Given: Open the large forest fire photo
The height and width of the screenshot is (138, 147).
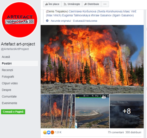Looking at the screenshot, I should (92, 59).
